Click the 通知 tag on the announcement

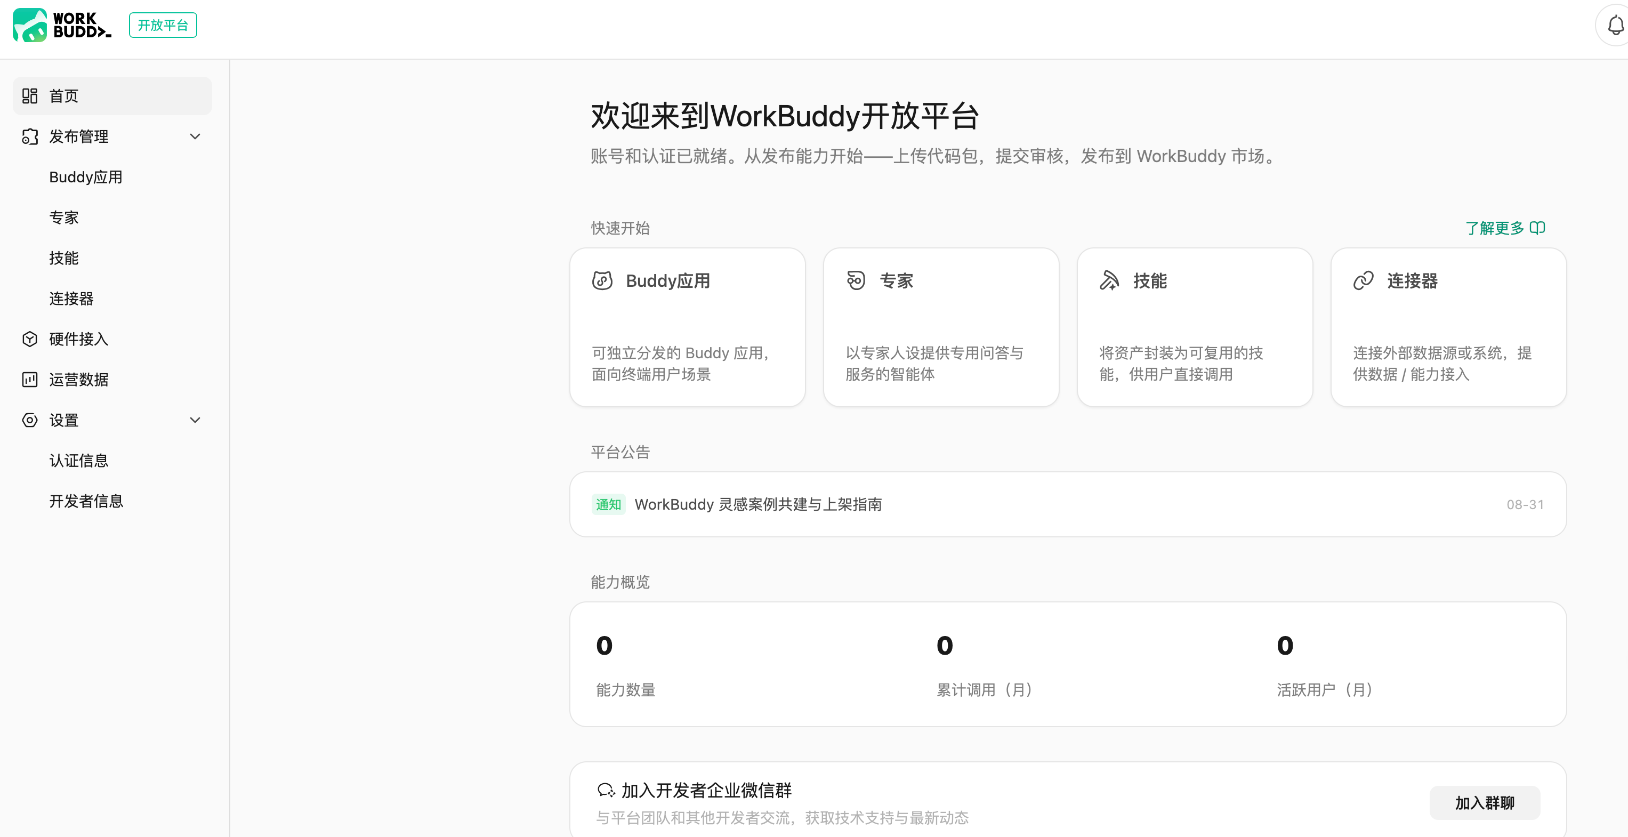coord(609,504)
